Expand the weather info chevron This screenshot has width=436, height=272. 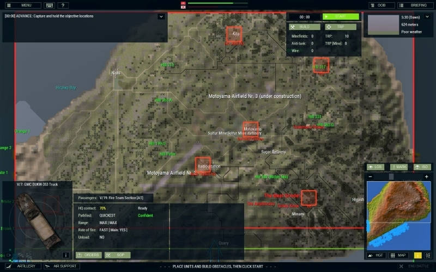(x=427, y=17)
